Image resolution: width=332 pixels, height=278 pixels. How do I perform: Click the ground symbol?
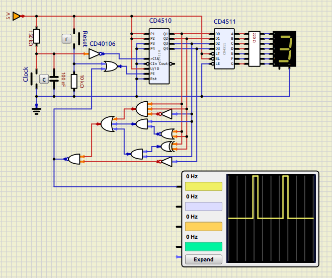[36, 106]
